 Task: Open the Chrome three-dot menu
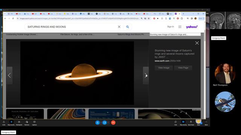point(203,18)
